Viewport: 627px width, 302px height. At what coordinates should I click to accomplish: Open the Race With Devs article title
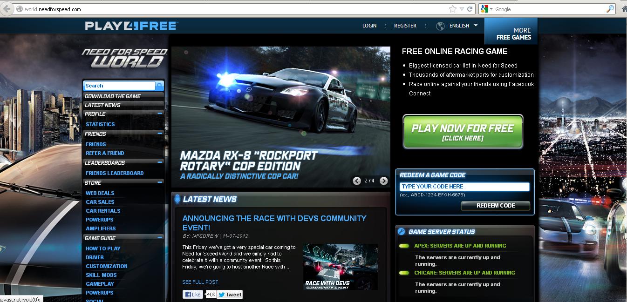[x=274, y=223]
